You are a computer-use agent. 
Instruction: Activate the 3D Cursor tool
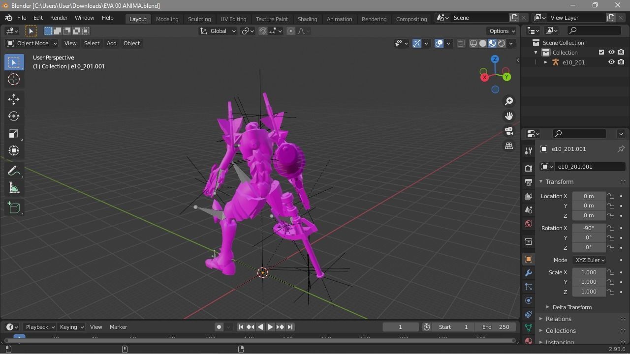[x=14, y=79]
